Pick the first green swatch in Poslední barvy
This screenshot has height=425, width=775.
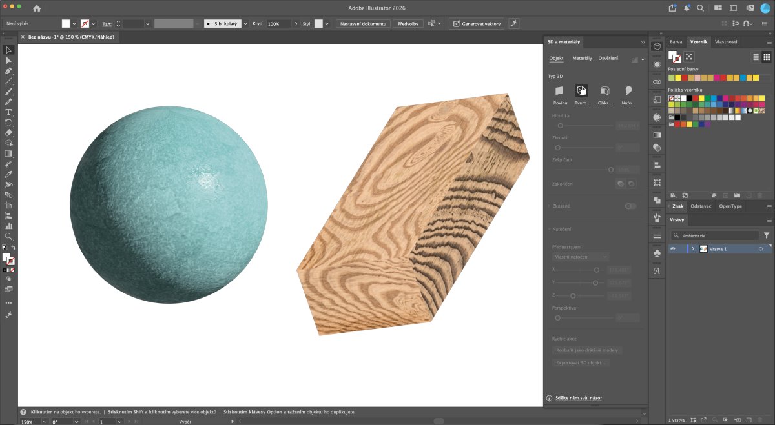tap(672, 77)
